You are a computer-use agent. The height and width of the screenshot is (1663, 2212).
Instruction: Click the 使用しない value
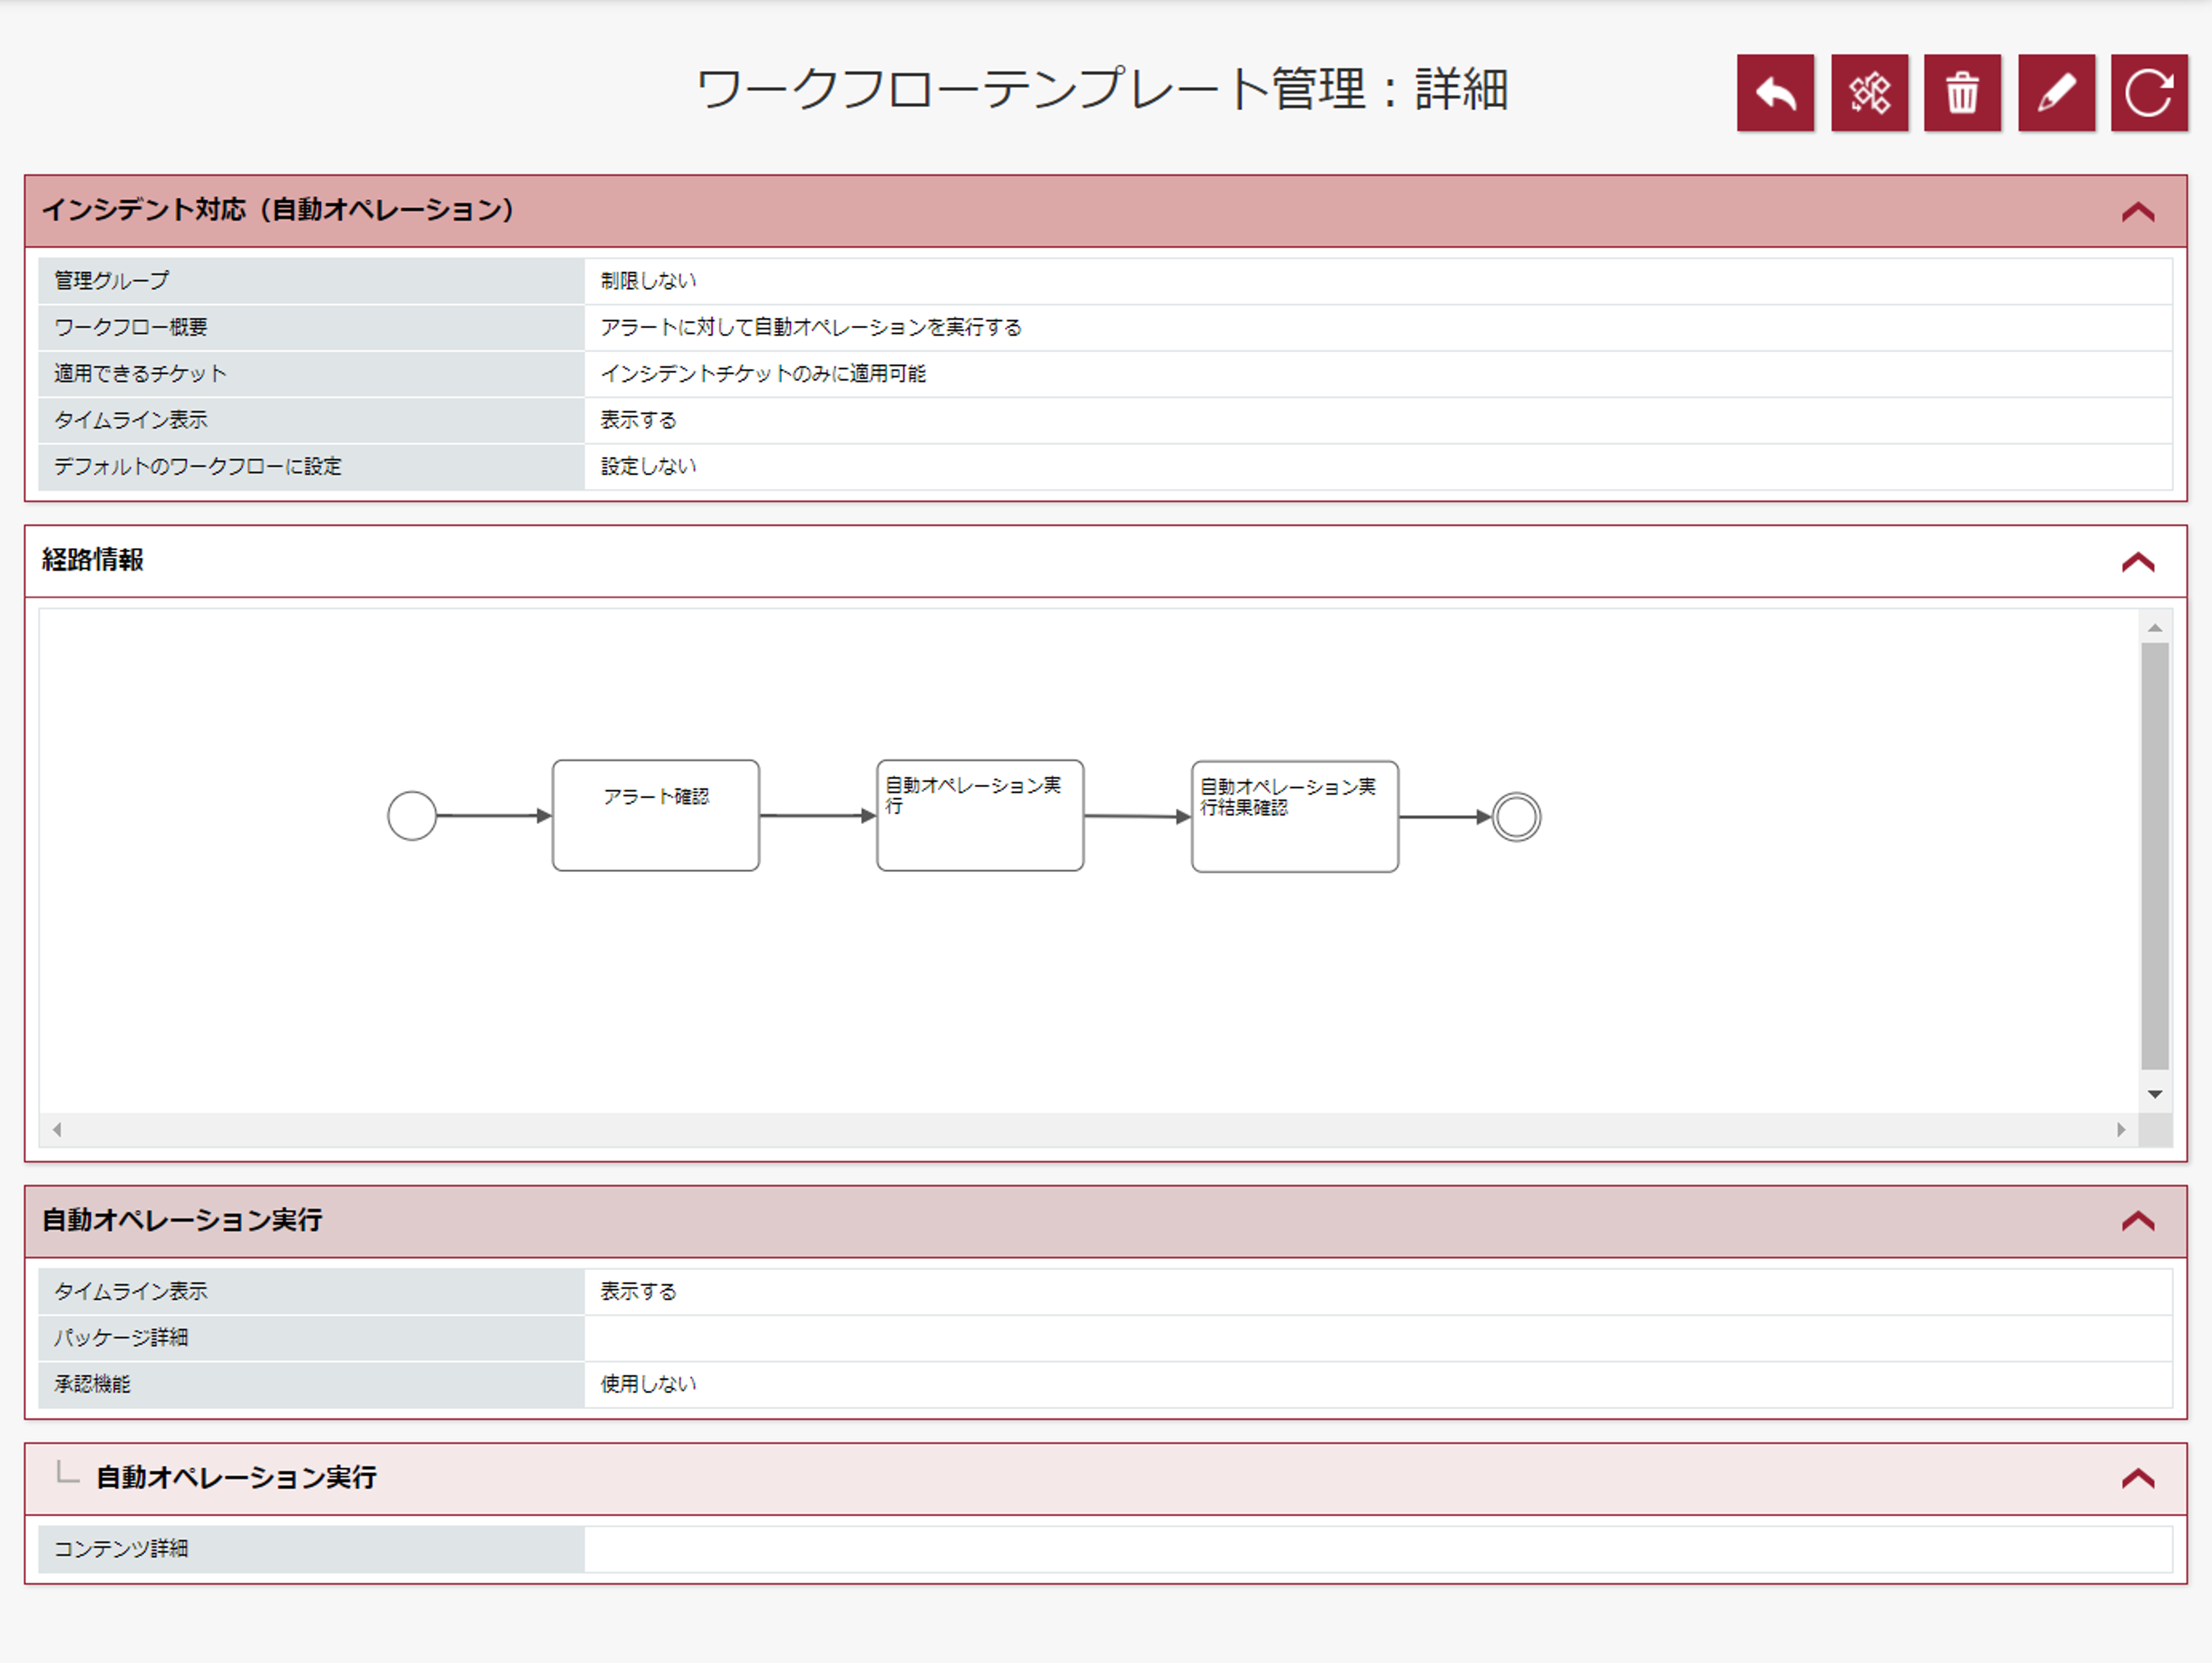pyautogui.click(x=648, y=1384)
